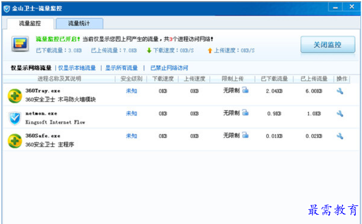Image resolution: width=362 pixels, height=224 pixels.
Task: Toggle upload limit lock for 360Tray.exe
Action: tap(246, 90)
